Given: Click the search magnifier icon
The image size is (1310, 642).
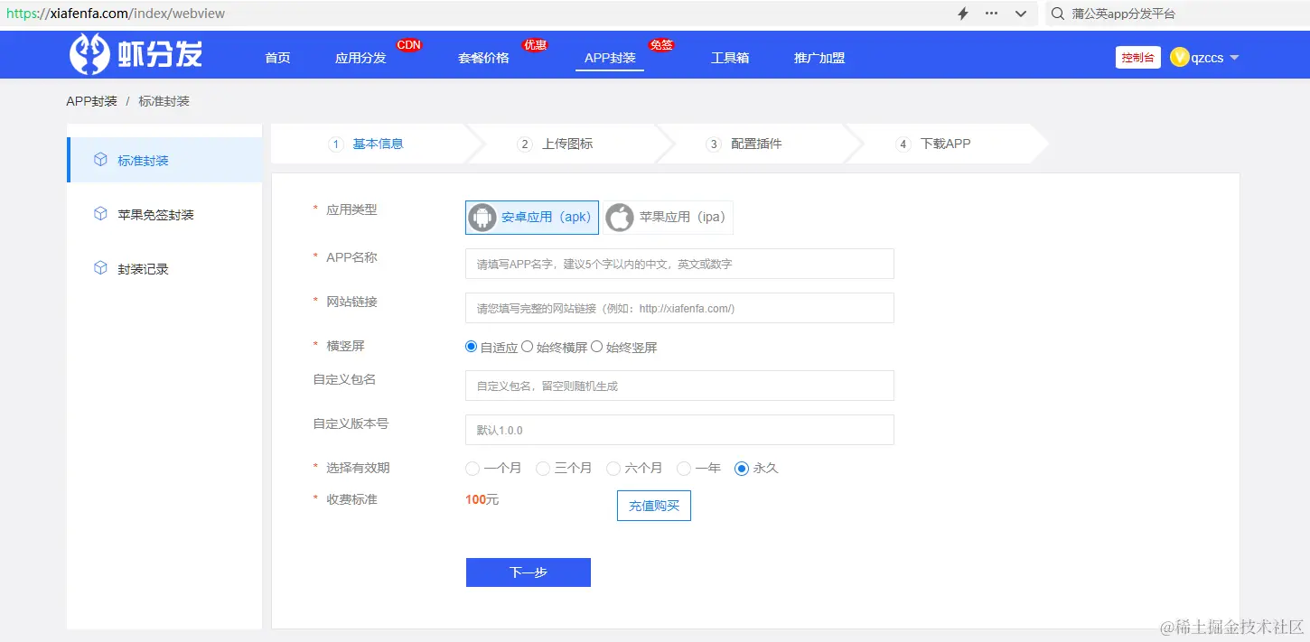Looking at the screenshot, I should tap(1057, 14).
